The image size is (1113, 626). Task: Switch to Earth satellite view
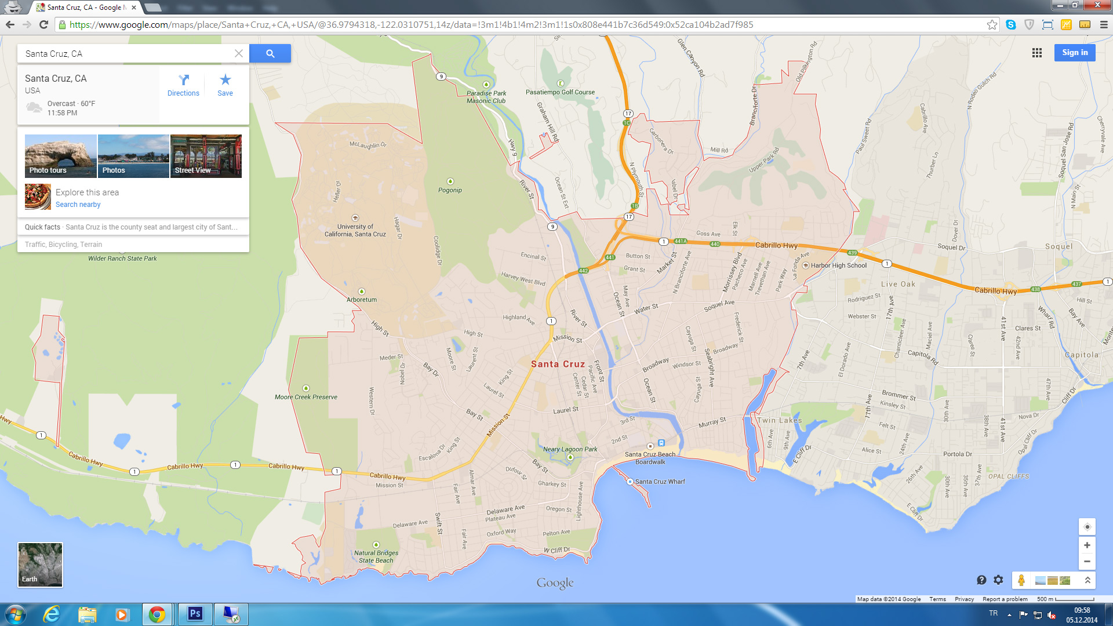[40, 565]
